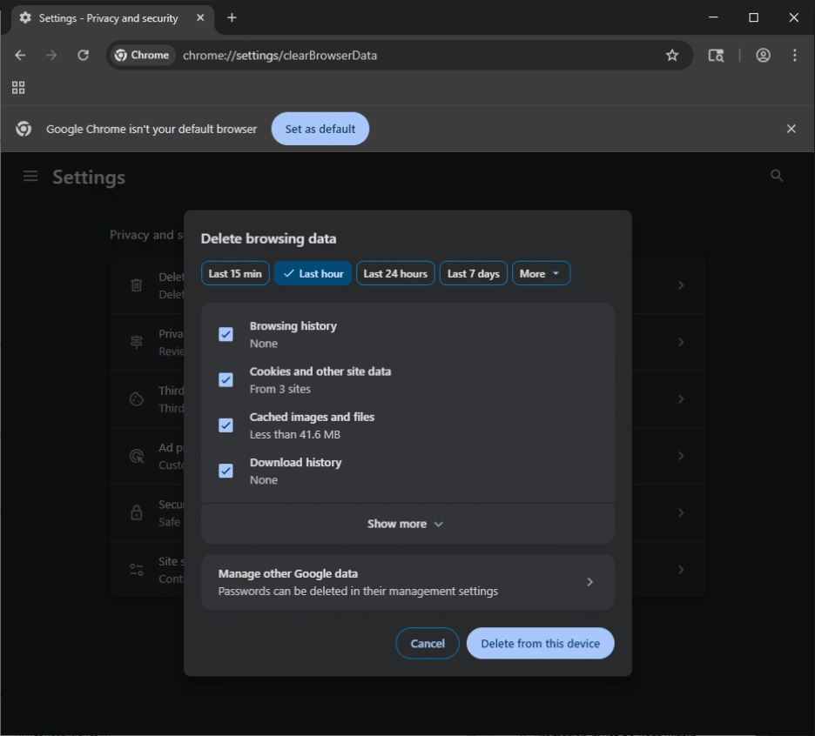815x736 pixels.
Task: Click the ad privacy icon
Action: click(x=136, y=456)
